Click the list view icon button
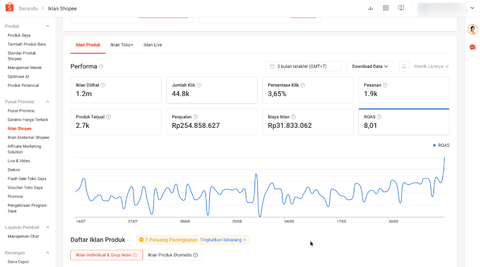480x267 pixels. (404, 67)
